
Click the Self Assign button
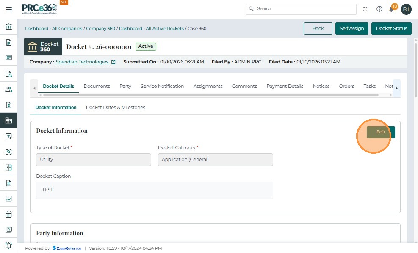[x=352, y=28]
